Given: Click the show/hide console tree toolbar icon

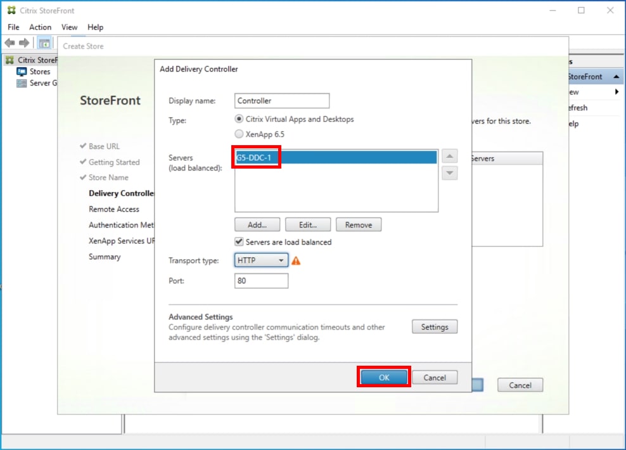Looking at the screenshot, I should 43,42.
